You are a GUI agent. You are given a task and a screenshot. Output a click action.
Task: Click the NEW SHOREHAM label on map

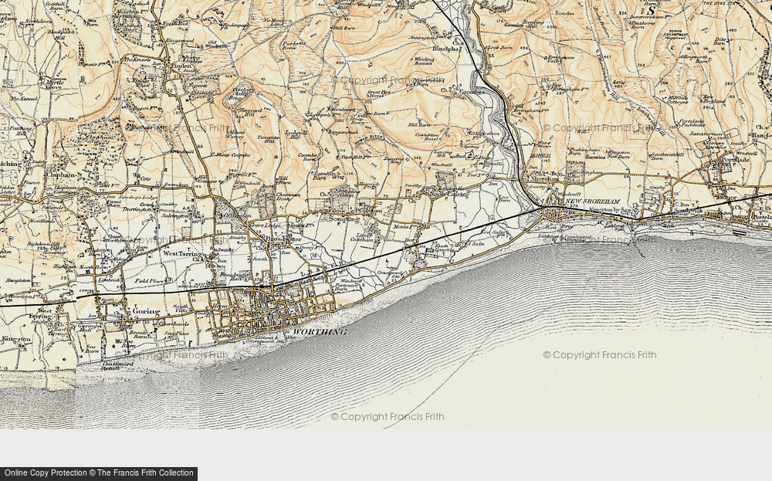[594, 202]
